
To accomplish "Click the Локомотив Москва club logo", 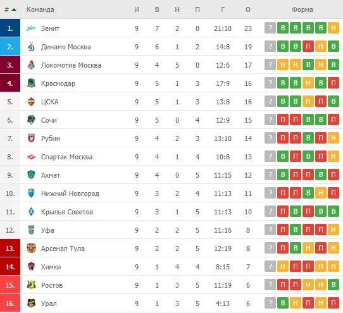I will point(31,65).
